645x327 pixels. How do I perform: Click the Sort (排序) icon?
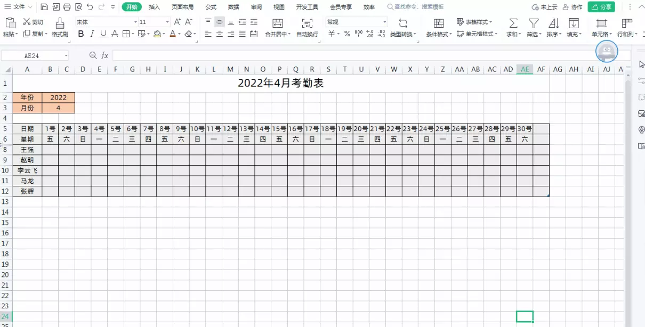(553, 23)
